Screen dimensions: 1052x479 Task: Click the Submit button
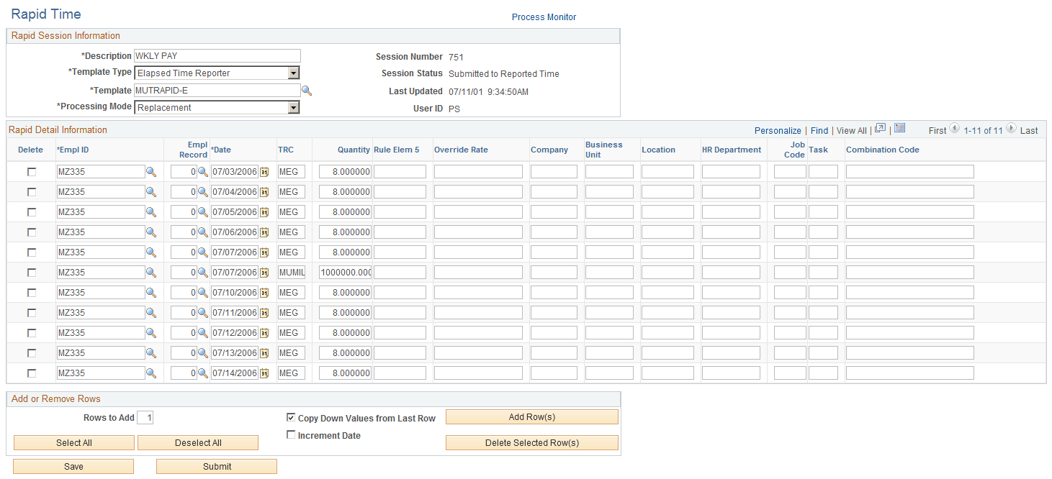(x=216, y=466)
